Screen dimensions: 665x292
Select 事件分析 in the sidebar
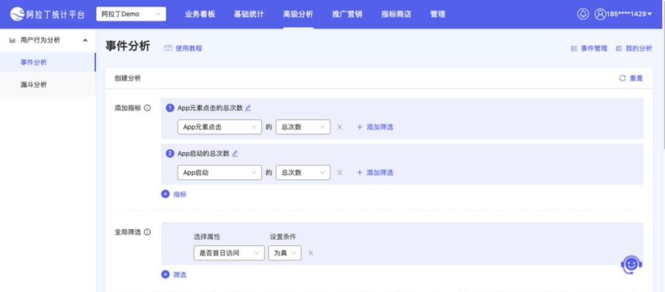point(48,62)
